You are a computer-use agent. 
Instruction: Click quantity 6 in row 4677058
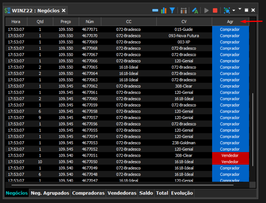click(40, 111)
